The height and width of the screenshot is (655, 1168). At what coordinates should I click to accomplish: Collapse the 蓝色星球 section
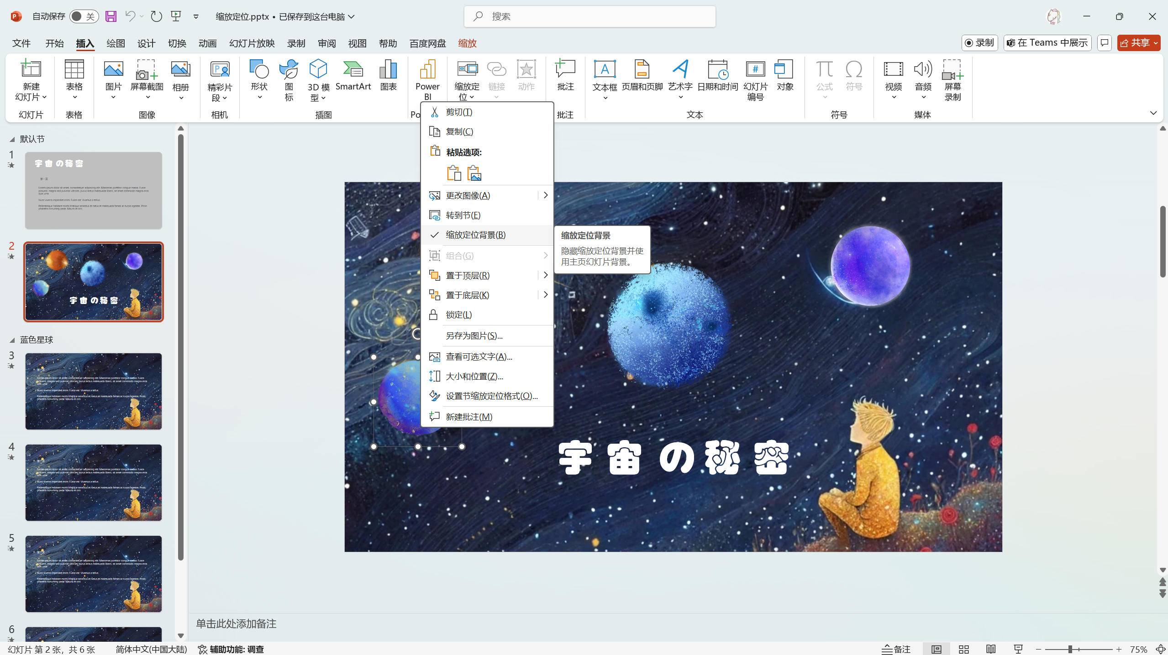12,340
